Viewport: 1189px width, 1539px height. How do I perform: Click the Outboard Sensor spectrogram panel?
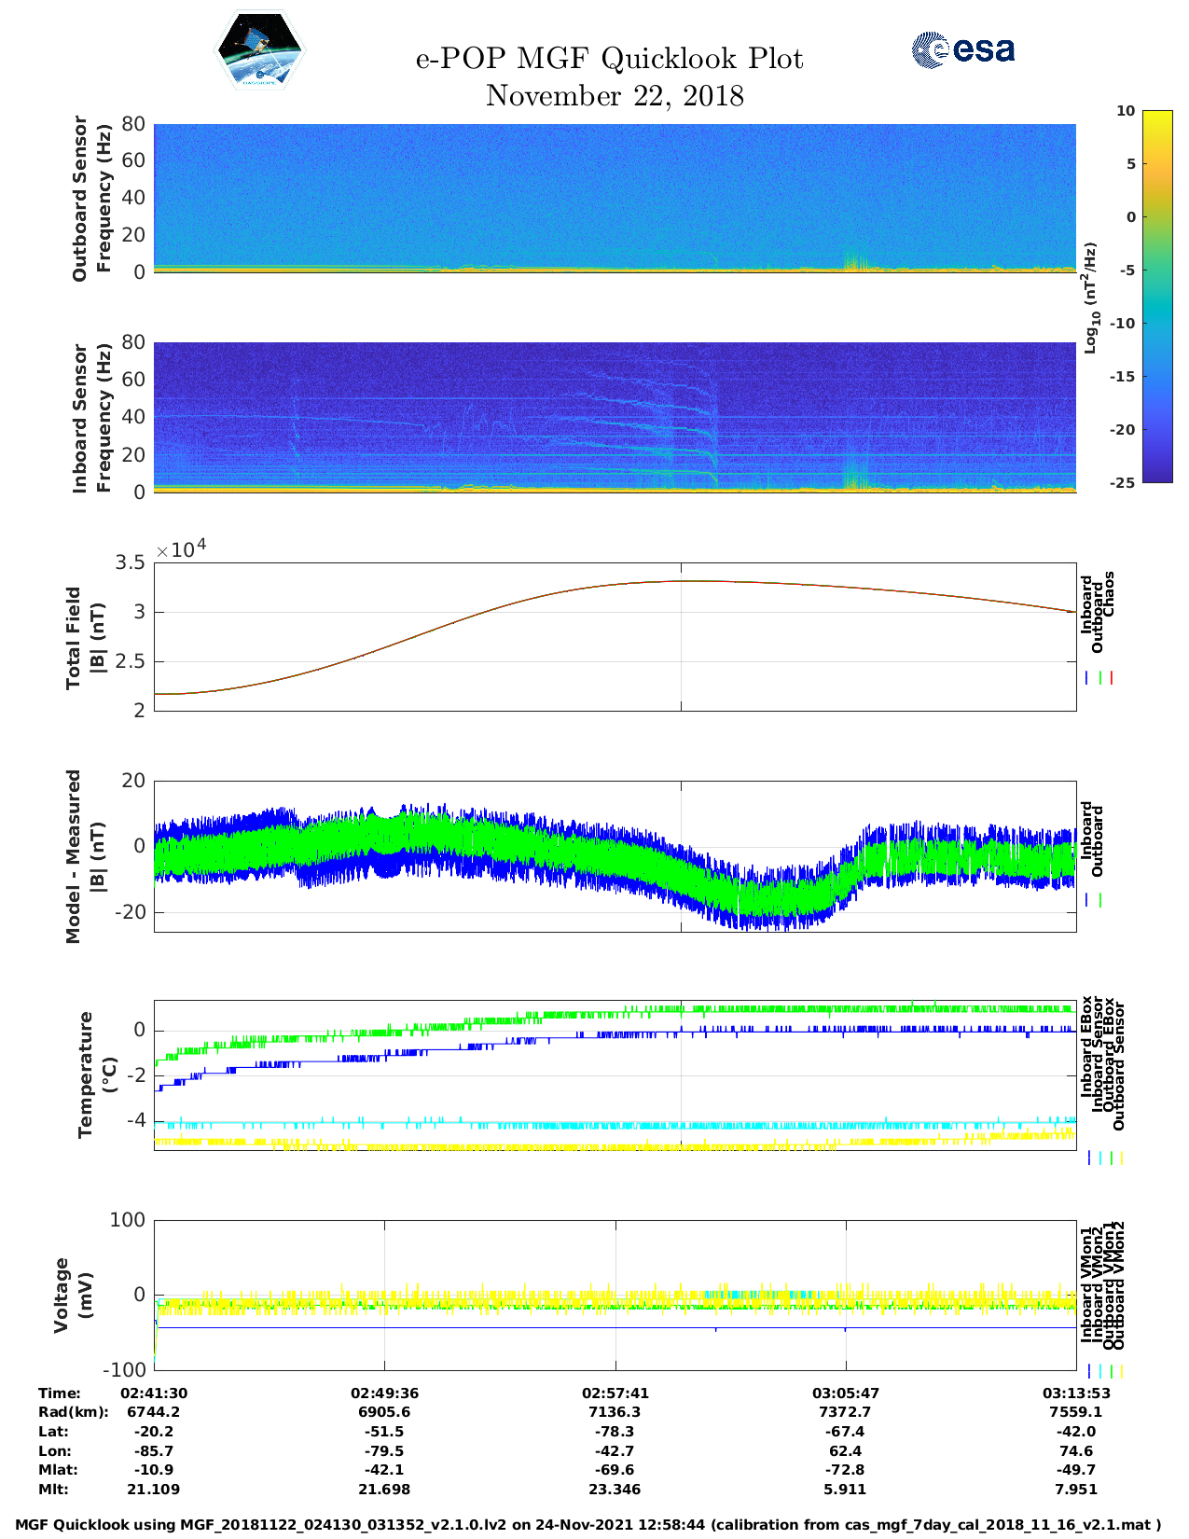[x=615, y=198]
